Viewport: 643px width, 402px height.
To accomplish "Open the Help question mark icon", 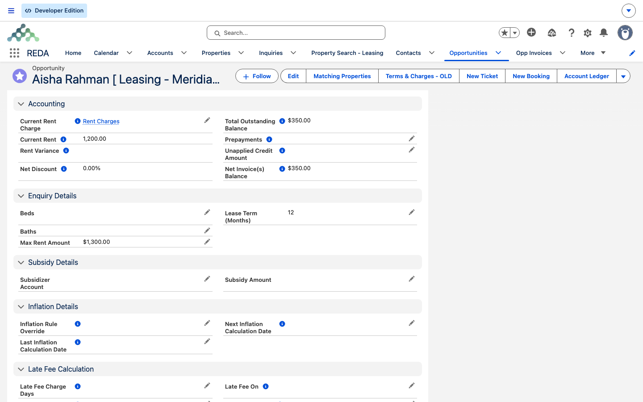I will point(572,33).
